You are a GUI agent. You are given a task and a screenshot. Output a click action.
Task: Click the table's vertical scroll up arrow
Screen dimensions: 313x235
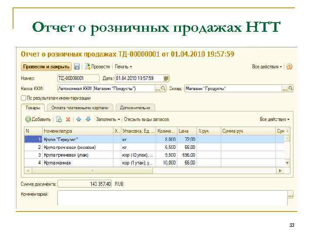(287, 138)
